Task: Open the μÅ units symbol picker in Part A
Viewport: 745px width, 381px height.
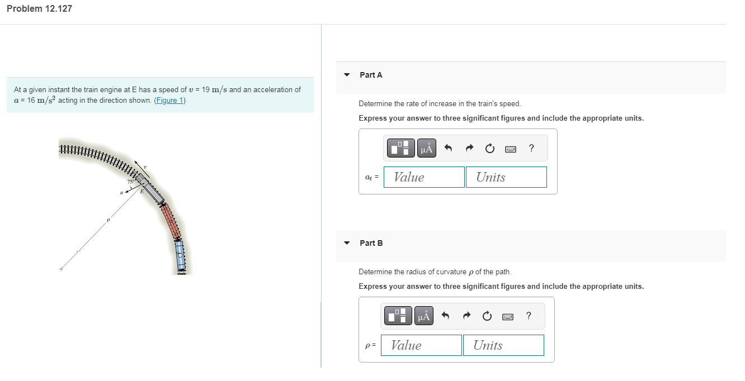Action: [x=426, y=147]
